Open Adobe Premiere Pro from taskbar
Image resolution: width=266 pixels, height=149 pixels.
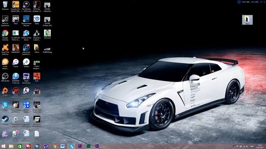click(x=80, y=146)
